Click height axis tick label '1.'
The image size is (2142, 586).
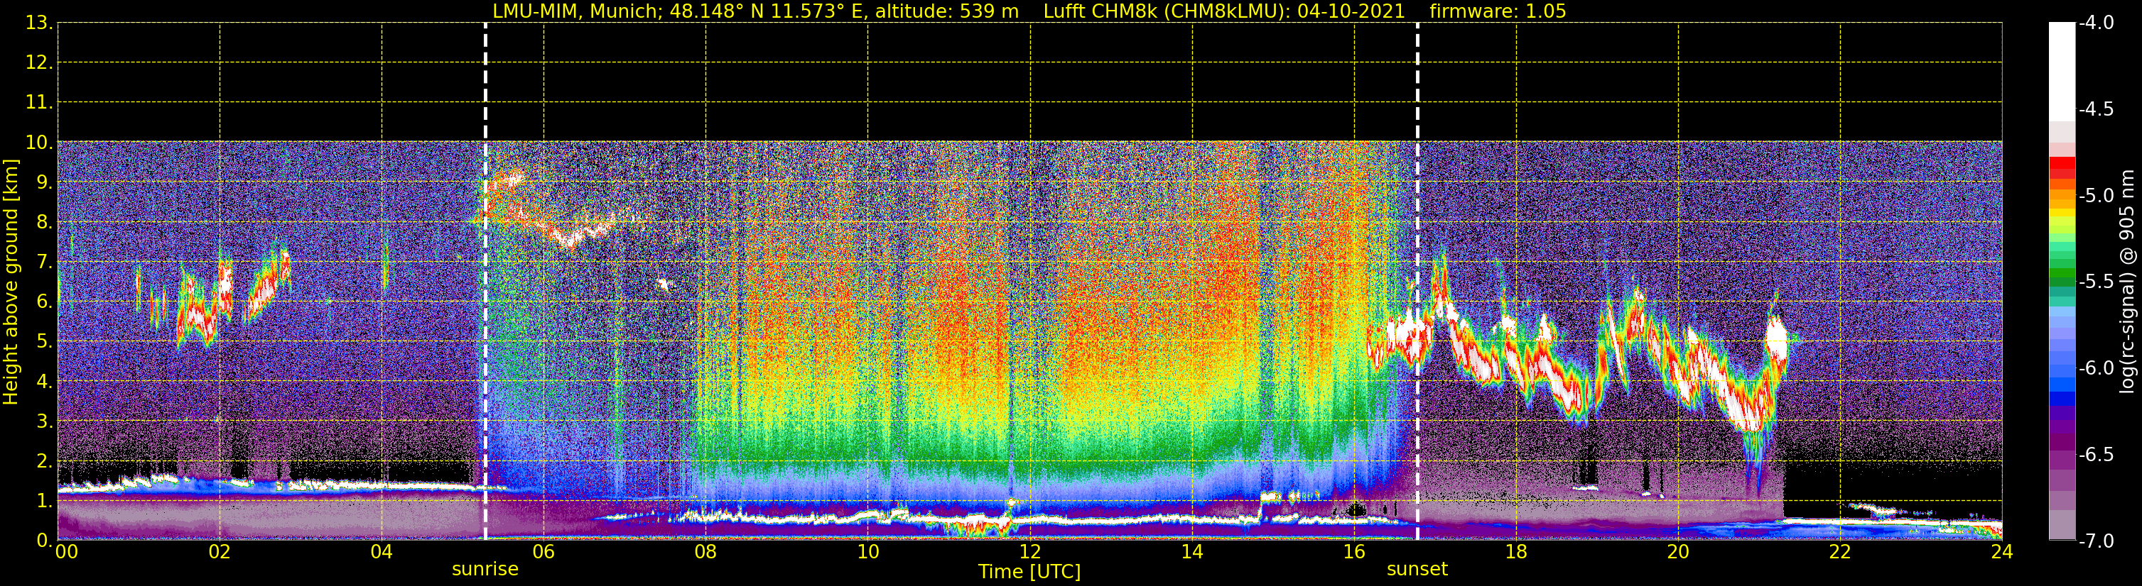pos(44,500)
